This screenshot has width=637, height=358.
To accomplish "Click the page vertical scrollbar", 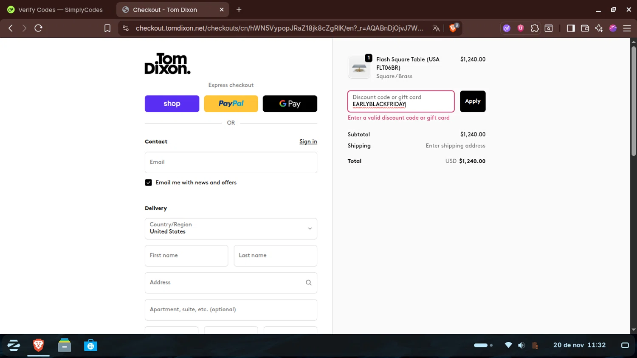I will point(634,101).
